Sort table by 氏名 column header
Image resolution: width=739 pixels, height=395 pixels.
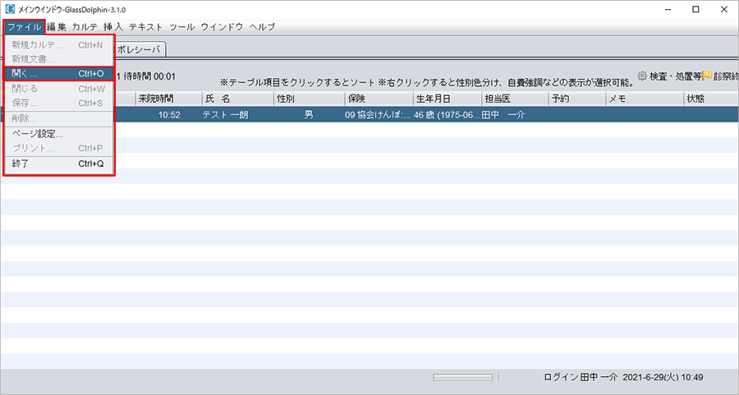tap(238, 99)
